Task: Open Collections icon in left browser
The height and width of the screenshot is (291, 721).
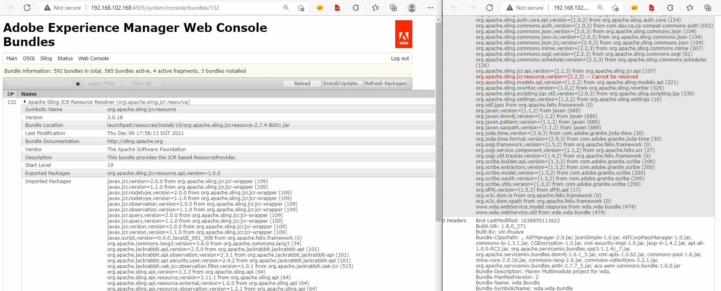Action: [393, 8]
